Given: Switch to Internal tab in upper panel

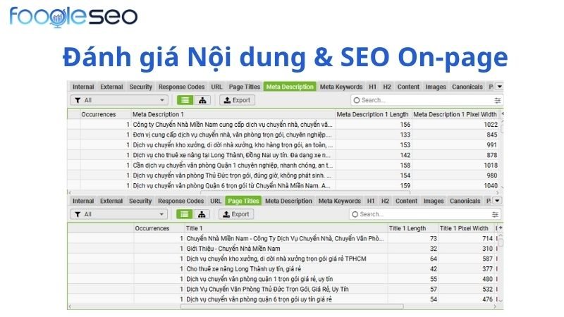Looking at the screenshot, I should click(83, 87).
